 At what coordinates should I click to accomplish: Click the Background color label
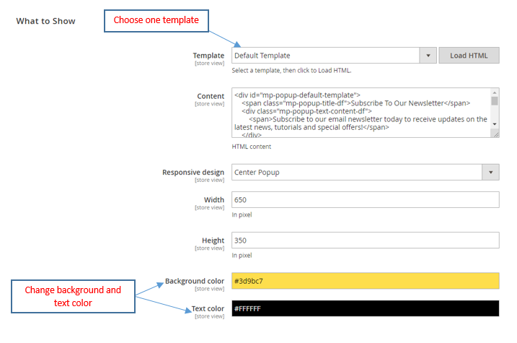[195, 281]
